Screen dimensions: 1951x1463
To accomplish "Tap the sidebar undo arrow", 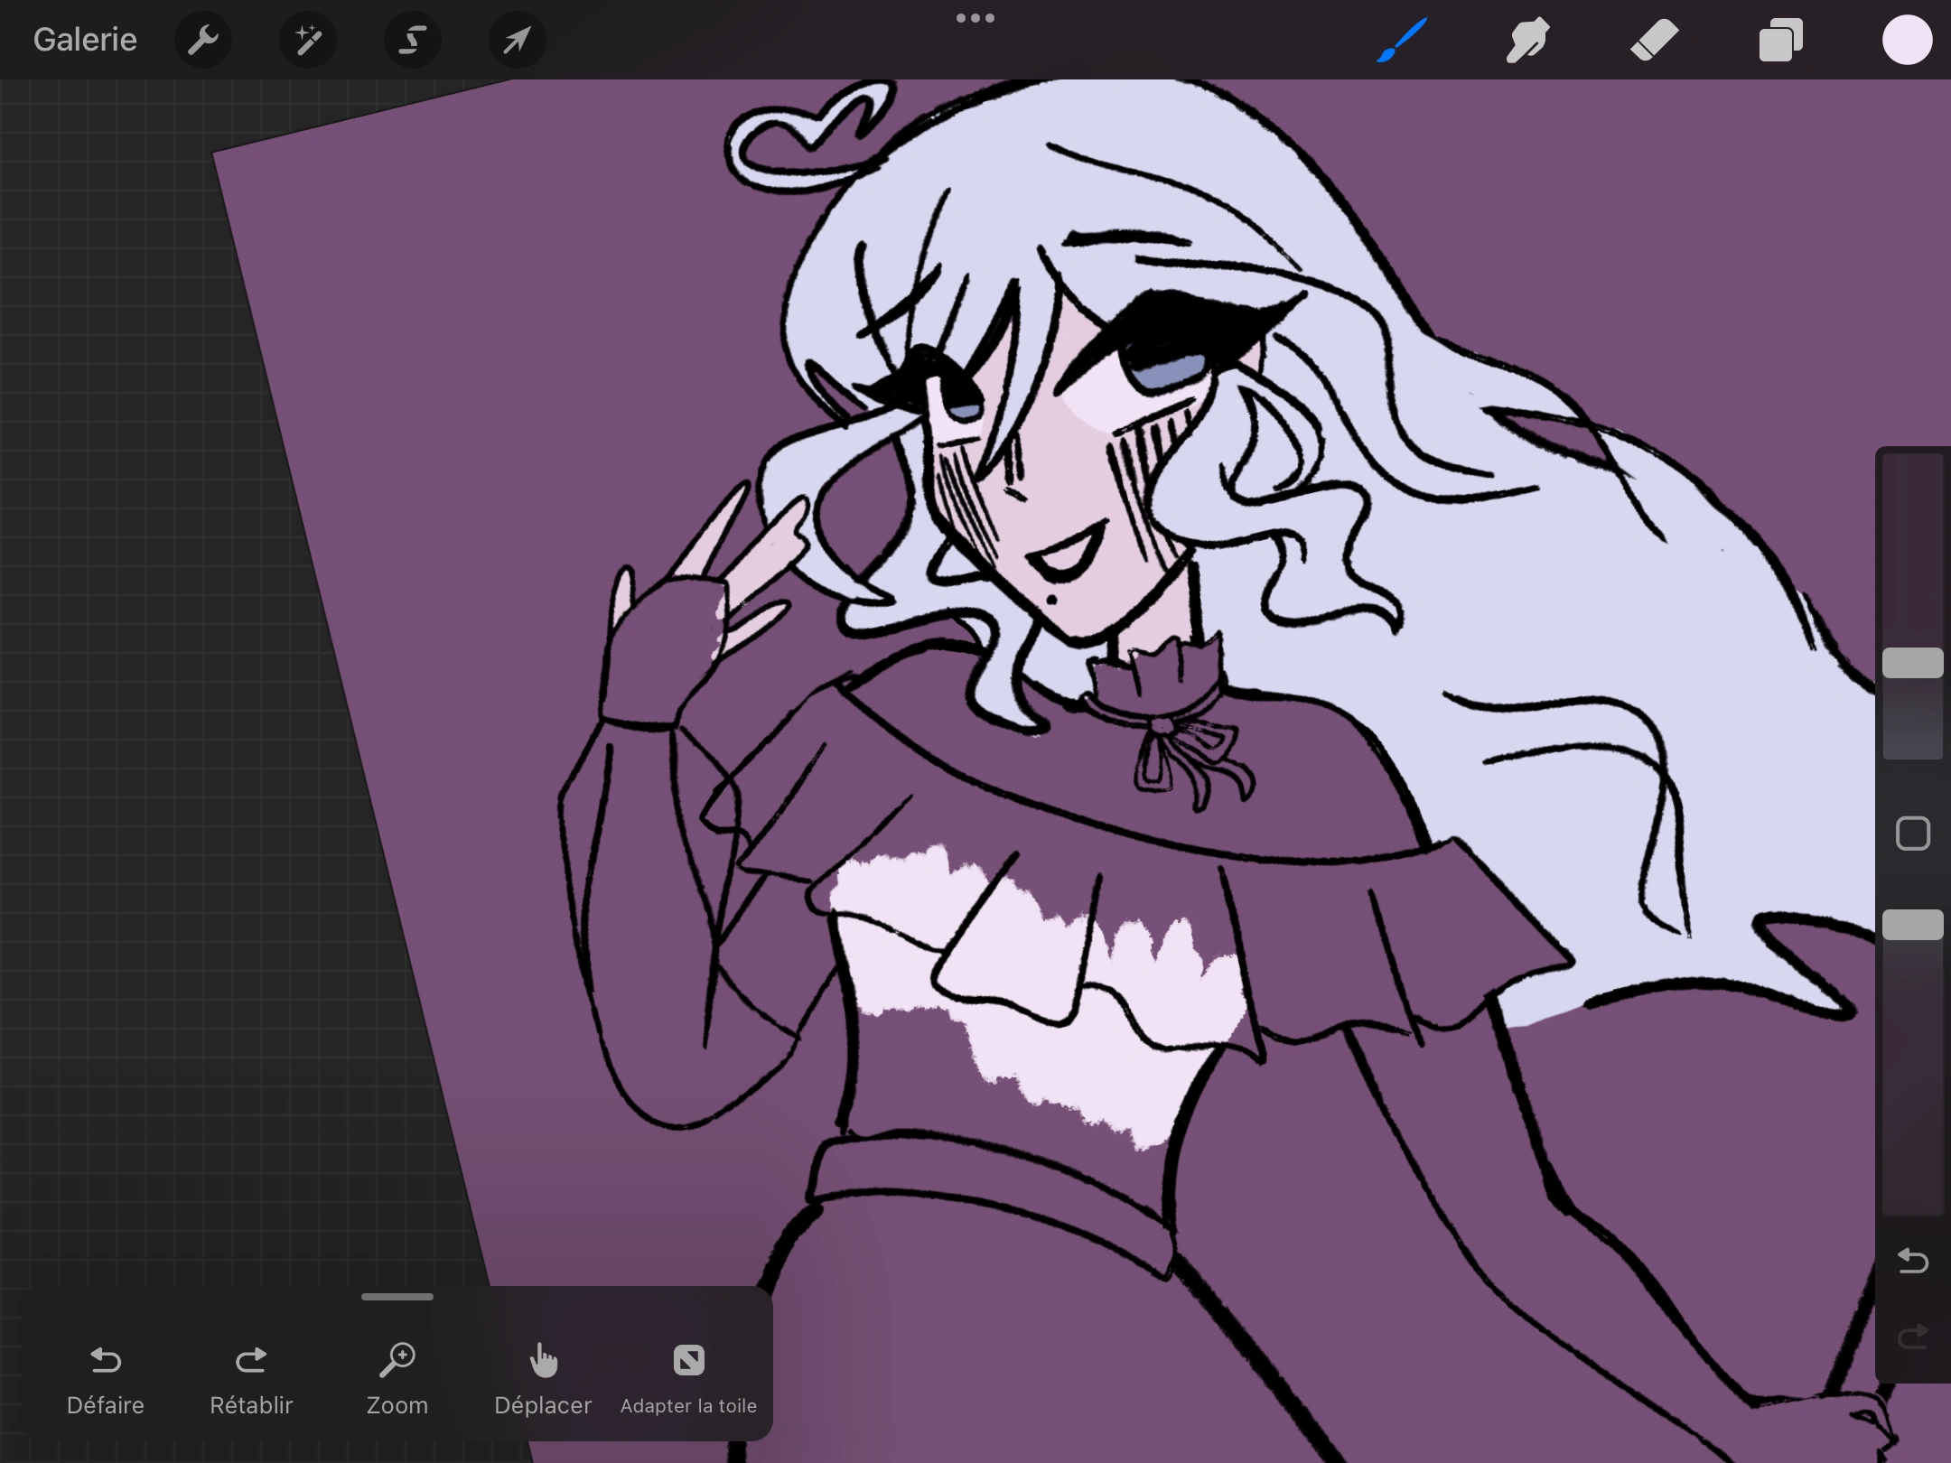I will [x=1912, y=1260].
